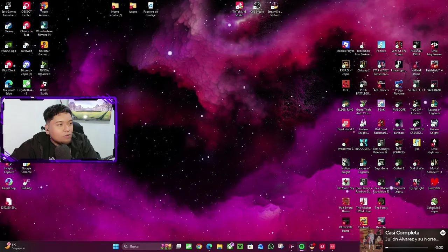Screen dimensions: 448x252
Task: Open TikTok LIVE Studio desktop icon
Action: pos(239,9)
